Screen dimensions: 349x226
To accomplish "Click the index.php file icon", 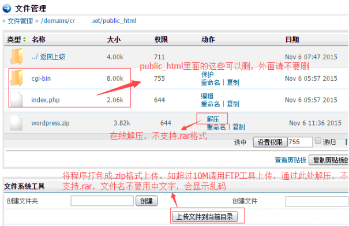I will [x=17, y=99].
